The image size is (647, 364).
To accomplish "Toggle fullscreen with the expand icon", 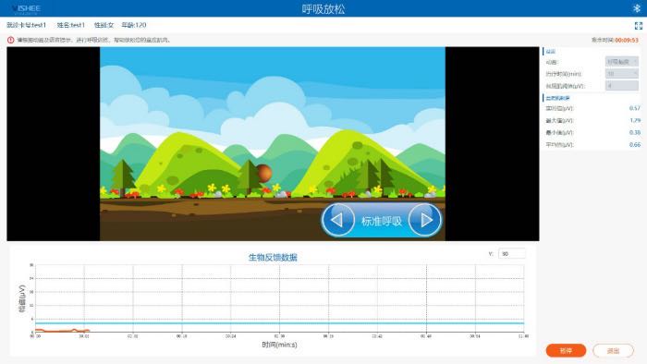I will click(639, 26).
